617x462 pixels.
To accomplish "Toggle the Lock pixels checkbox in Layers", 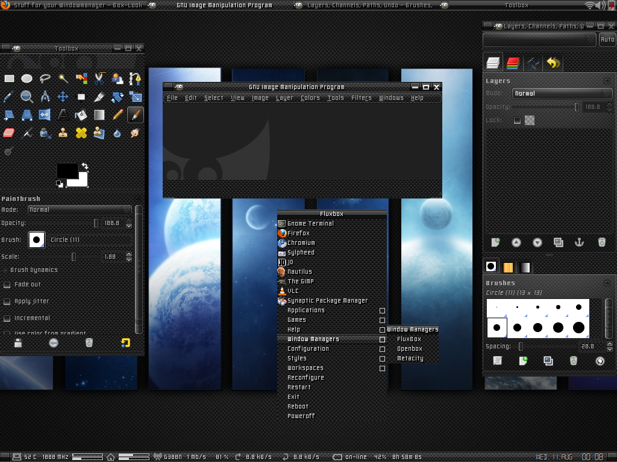I will tap(517, 120).
